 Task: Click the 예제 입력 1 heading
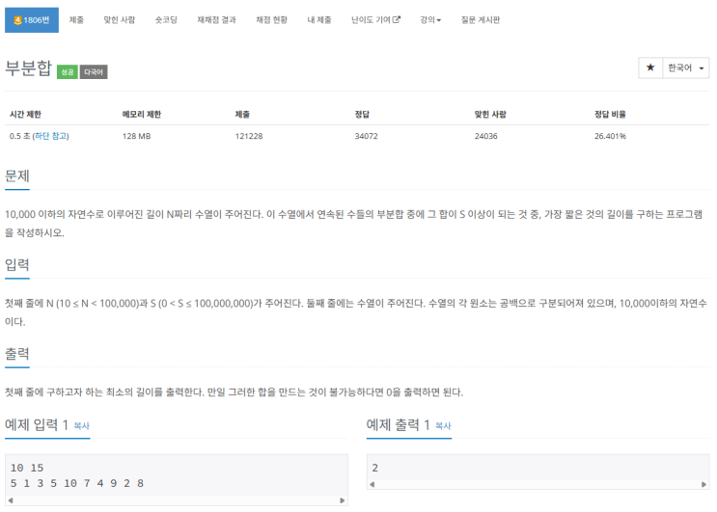click(37, 425)
